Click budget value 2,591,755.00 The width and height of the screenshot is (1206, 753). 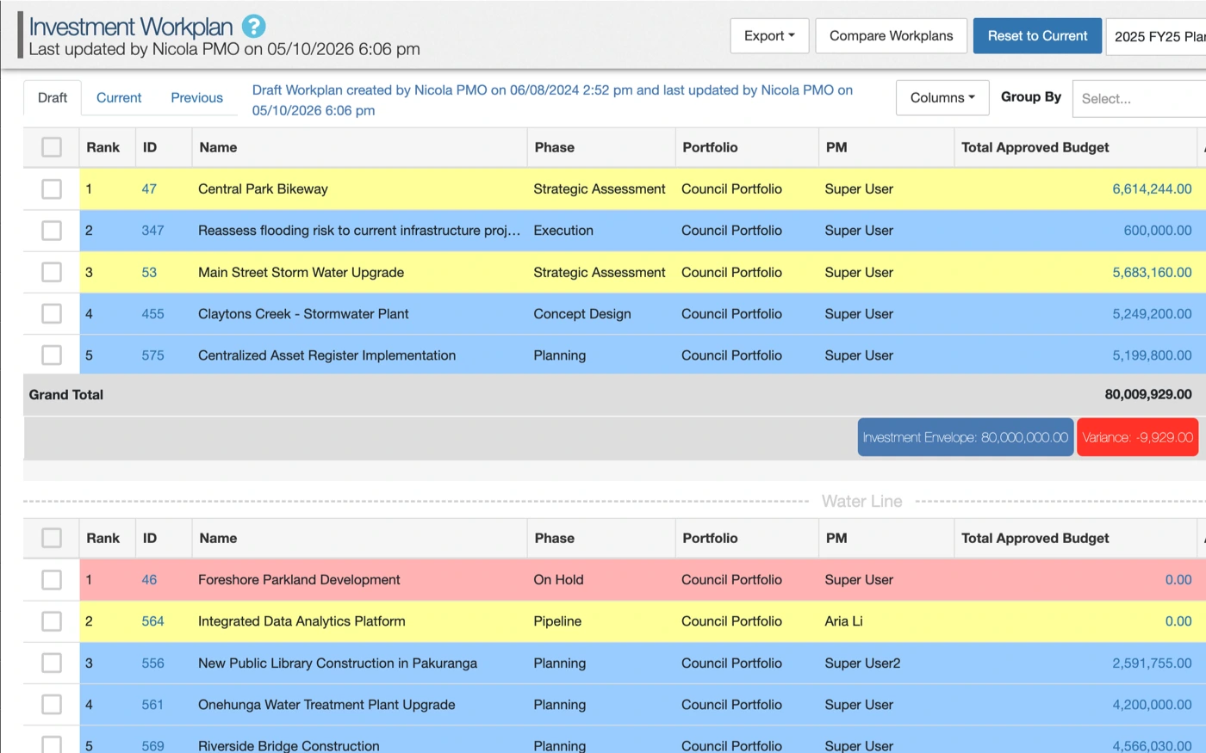tap(1152, 663)
